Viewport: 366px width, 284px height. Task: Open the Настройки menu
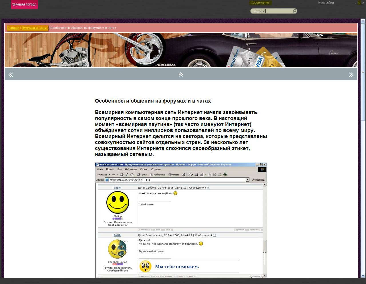tap(326, 3)
